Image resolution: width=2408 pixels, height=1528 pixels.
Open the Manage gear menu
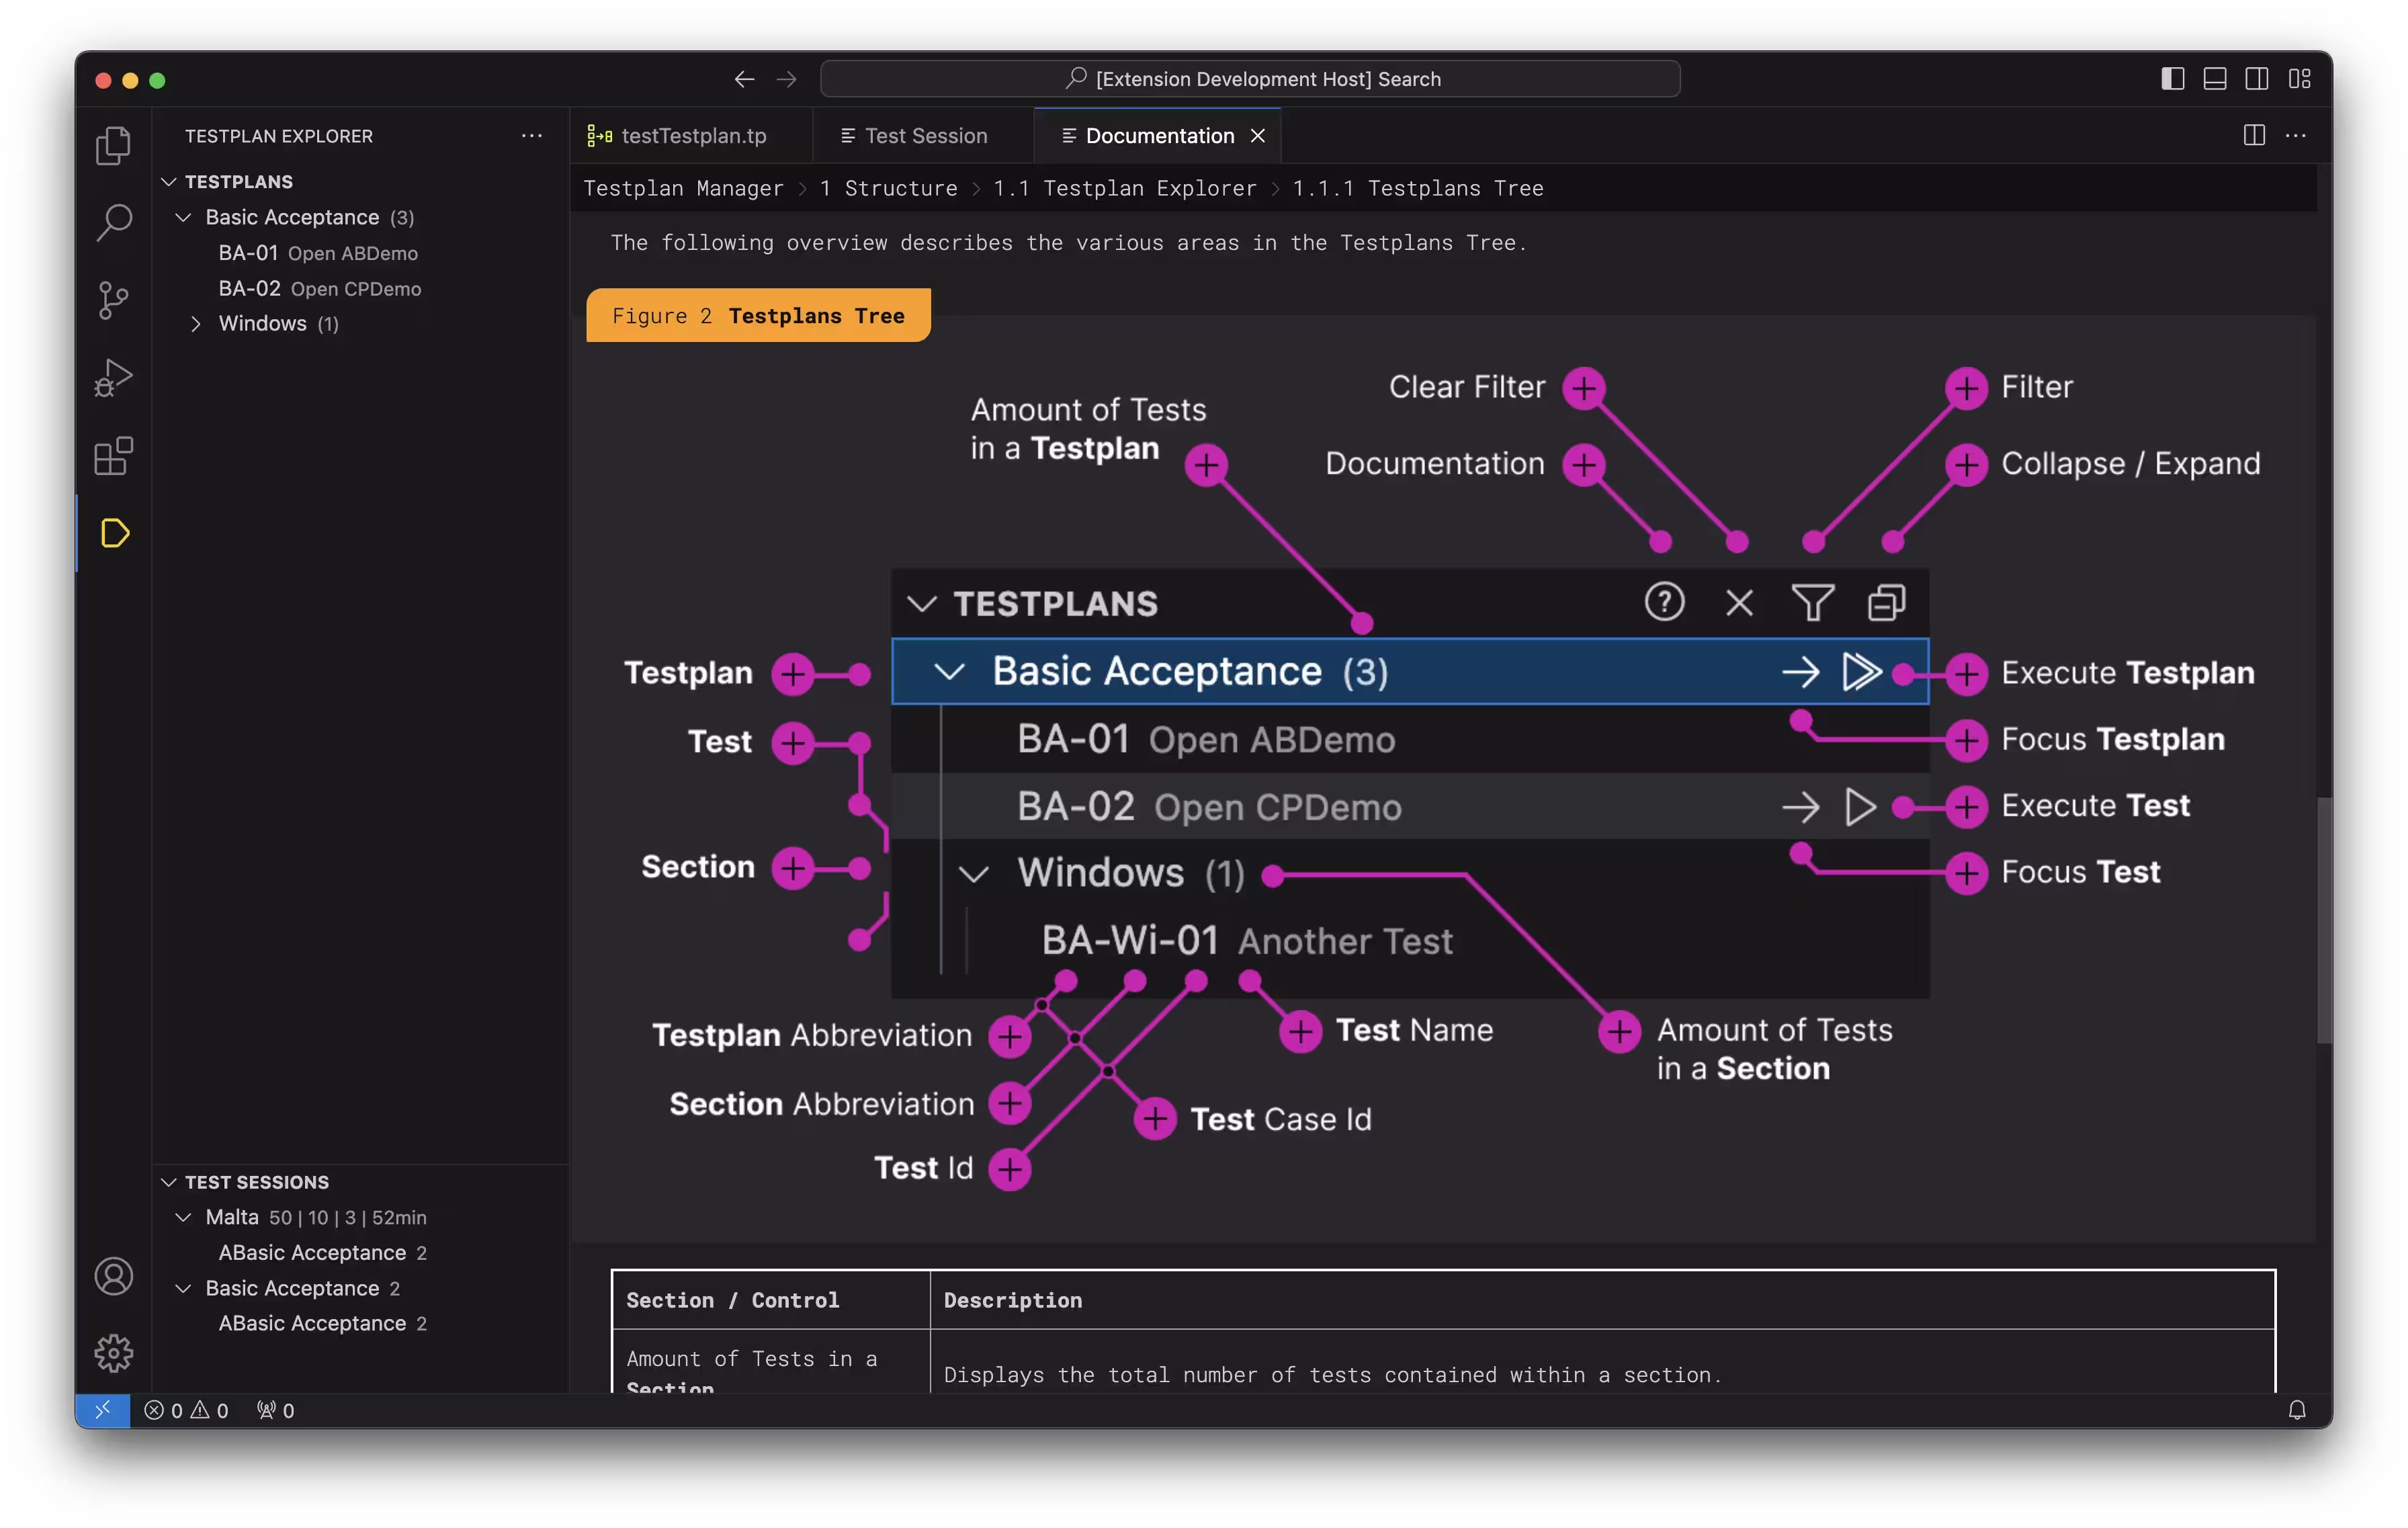click(113, 1353)
